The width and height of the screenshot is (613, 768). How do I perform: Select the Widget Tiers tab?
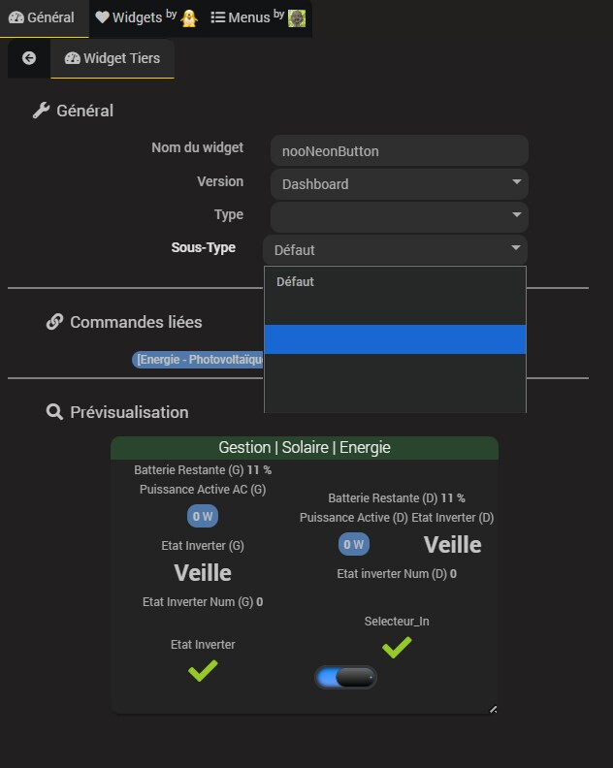click(113, 58)
